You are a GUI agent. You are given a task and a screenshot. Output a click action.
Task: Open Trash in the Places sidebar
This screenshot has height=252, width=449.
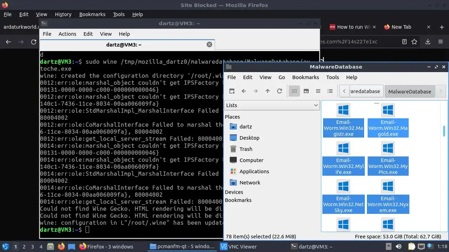click(246, 149)
